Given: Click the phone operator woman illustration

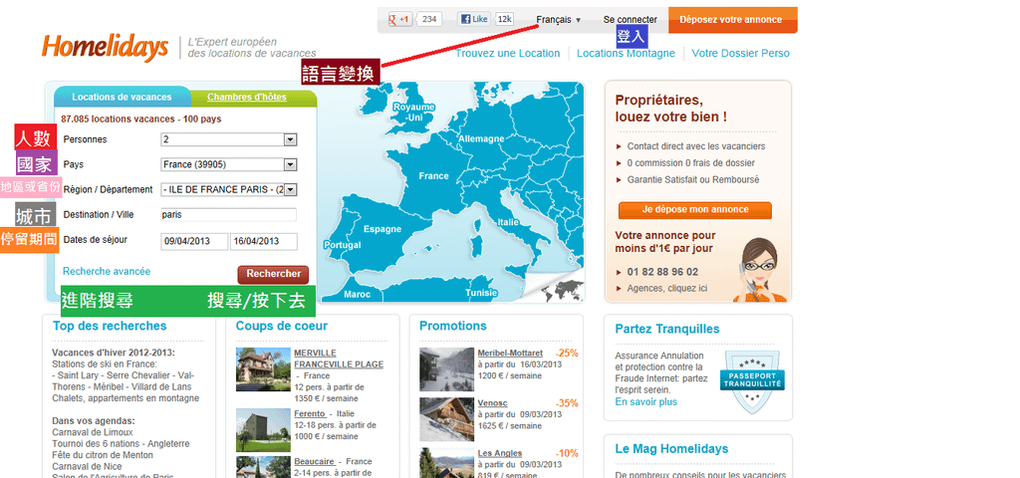Looking at the screenshot, I should tap(759, 270).
